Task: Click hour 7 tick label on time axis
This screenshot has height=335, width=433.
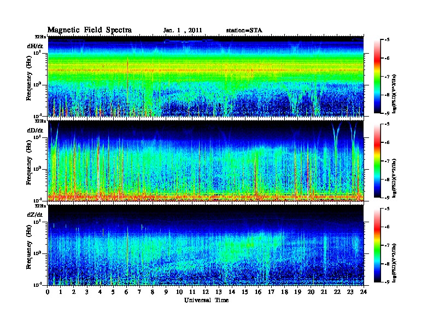Action: click(x=139, y=292)
